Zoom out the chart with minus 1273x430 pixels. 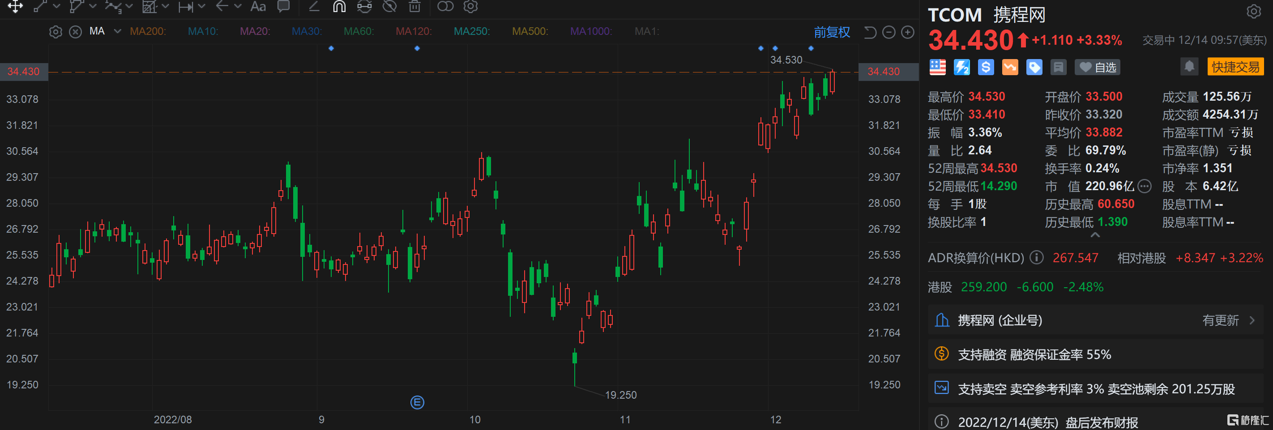(x=889, y=32)
